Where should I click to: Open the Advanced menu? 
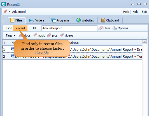click(19, 12)
